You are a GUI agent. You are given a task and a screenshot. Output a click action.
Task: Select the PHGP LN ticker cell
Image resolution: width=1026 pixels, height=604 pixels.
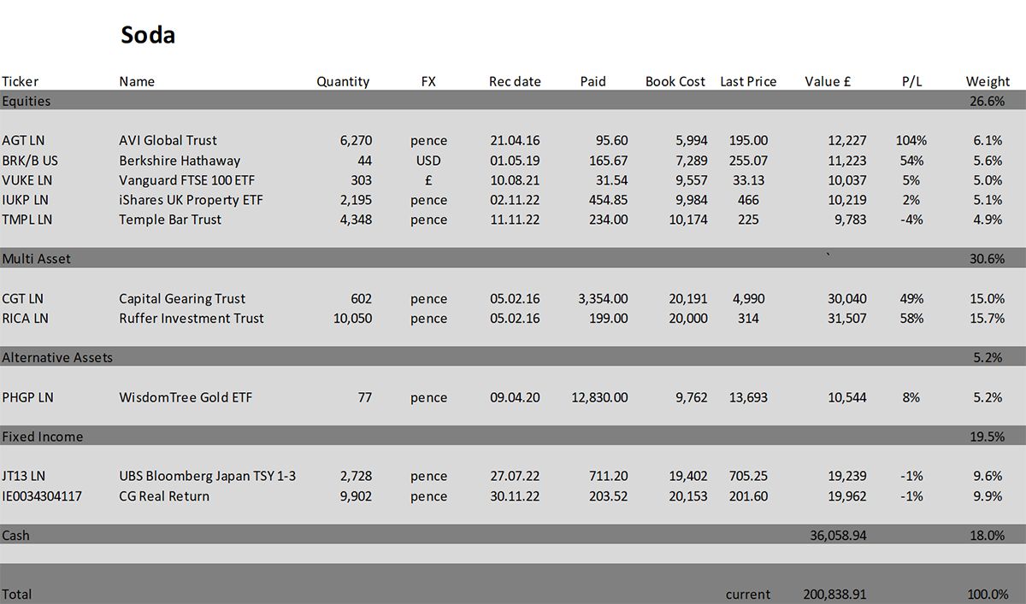click(x=27, y=397)
